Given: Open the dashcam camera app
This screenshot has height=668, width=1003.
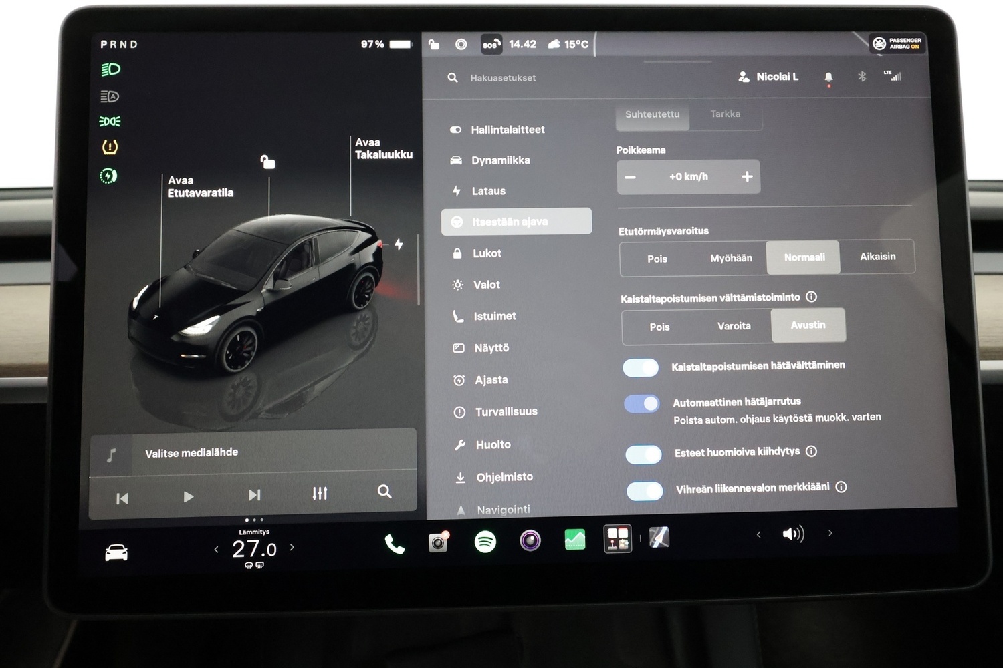Looking at the screenshot, I should pyautogui.click(x=439, y=542).
